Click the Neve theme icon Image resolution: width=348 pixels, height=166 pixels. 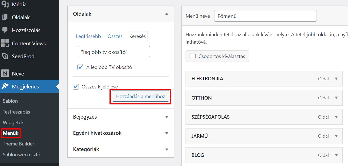5,74
